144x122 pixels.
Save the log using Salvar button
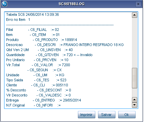coord(107,115)
